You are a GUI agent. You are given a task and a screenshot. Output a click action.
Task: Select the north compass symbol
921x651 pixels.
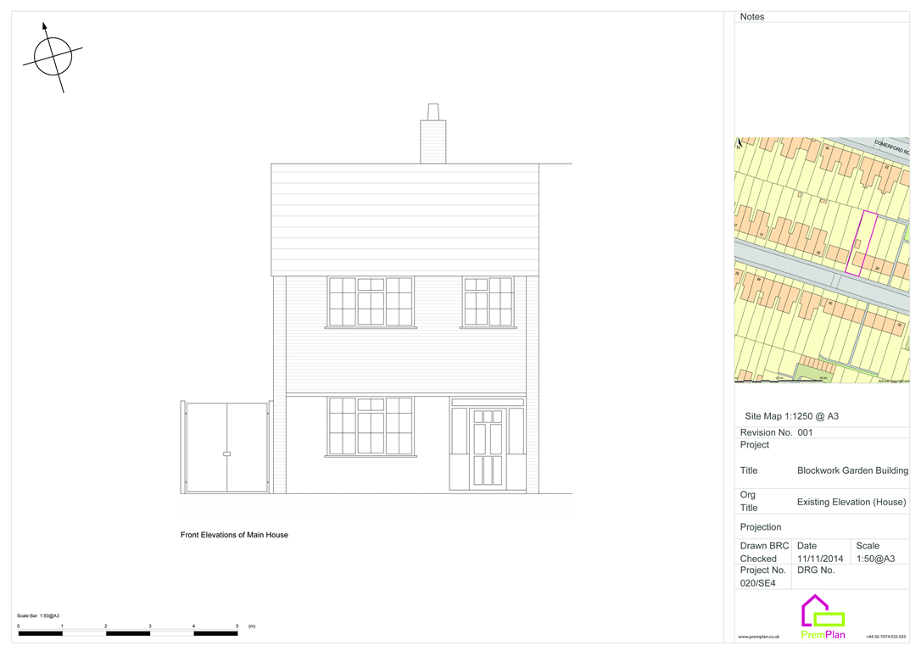[x=53, y=55]
